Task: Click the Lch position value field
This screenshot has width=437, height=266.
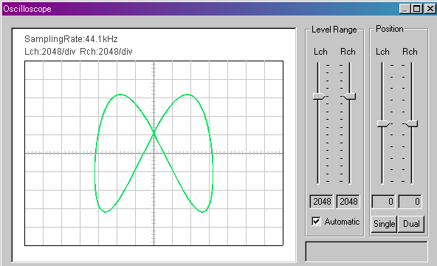Action: tap(383, 201)
